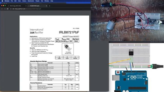This screenshot has height=92, width=164.
Task: View site security lock info
Action: pos(11,9)
